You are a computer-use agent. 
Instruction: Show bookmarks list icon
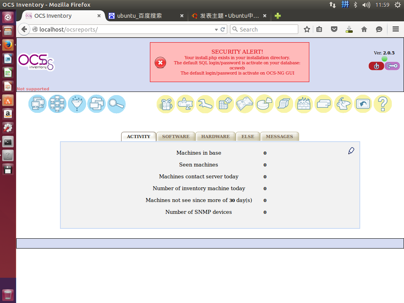tap(319, 29)
